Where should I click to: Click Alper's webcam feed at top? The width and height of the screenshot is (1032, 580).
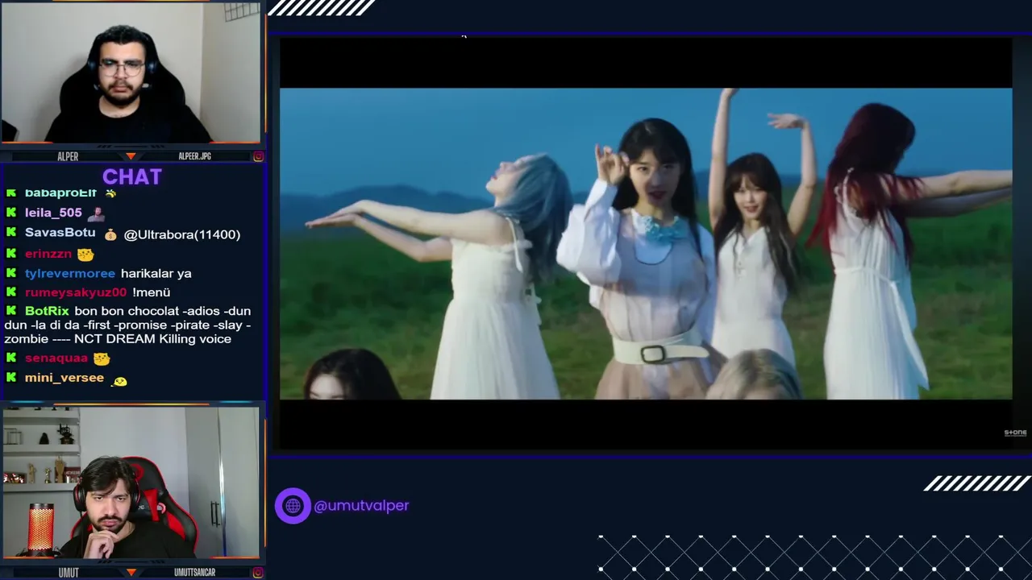coord(131,72)
